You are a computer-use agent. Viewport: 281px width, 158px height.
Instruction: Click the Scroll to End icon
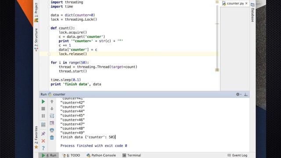[x=52, y=123]
